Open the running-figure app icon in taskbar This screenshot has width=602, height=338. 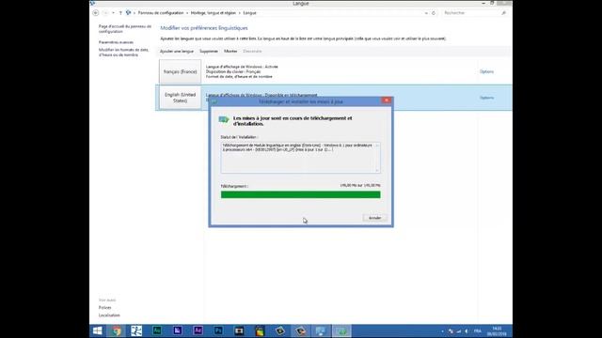tap(136, 330)
